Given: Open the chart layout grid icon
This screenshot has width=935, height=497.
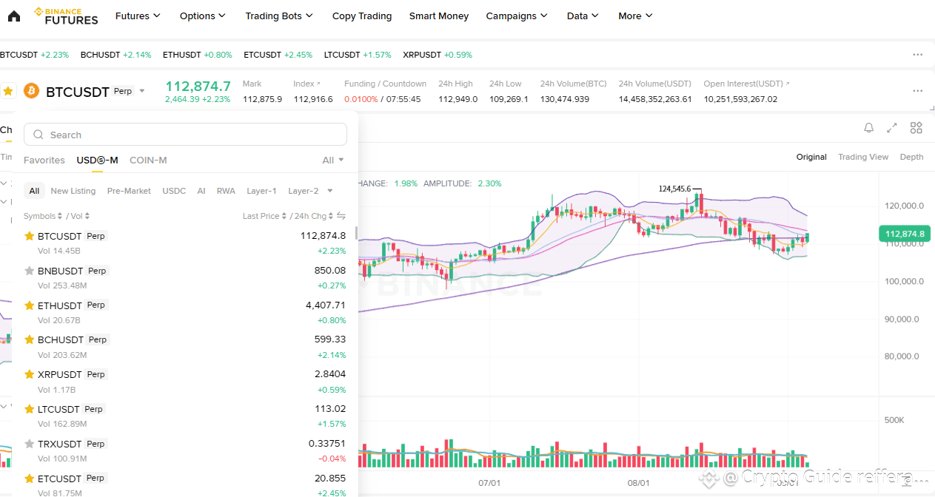Looking at the screenshot, I should [x=916, y=128].
